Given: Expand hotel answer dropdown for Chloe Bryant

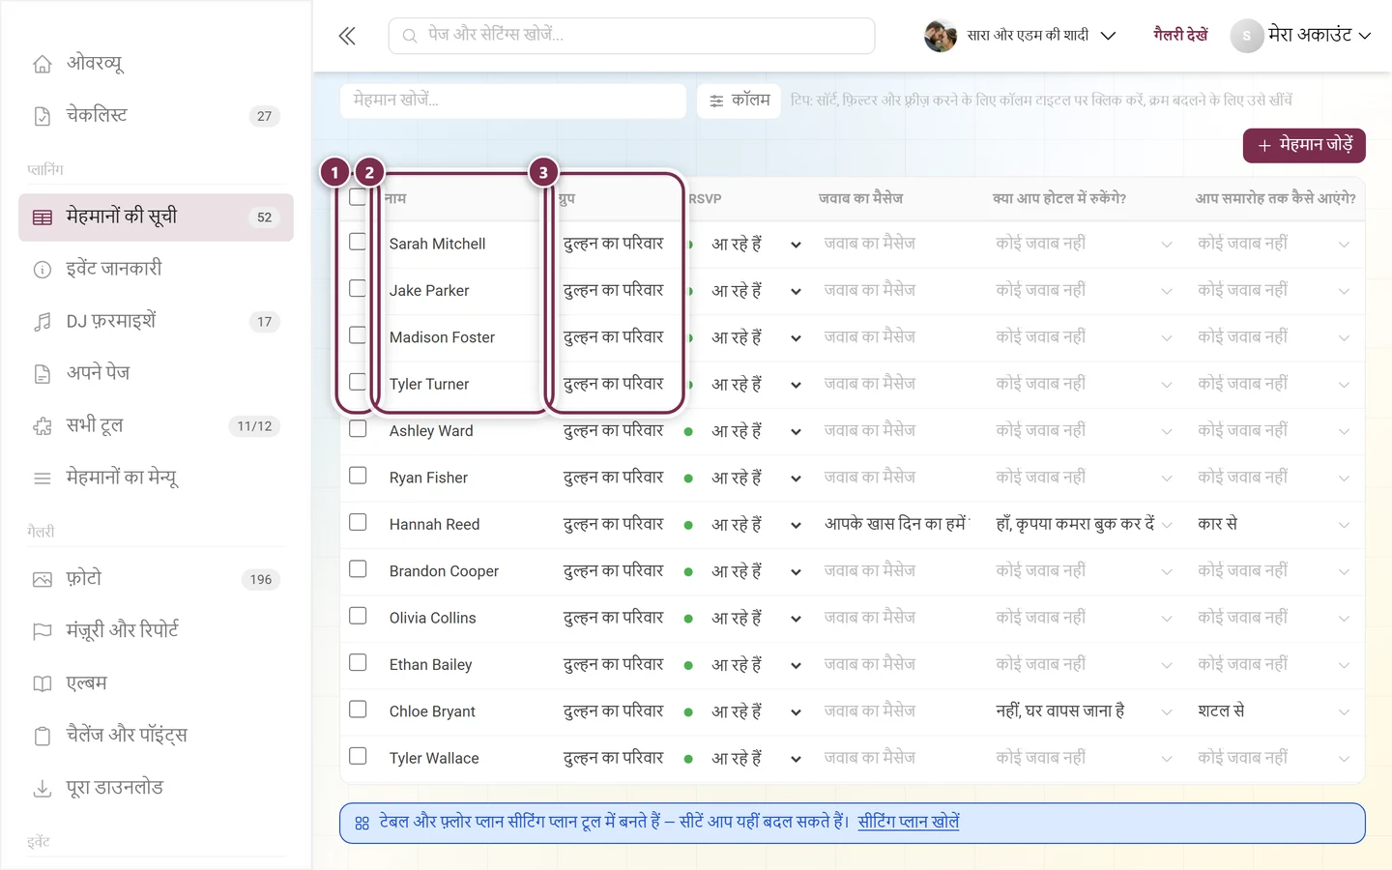Looking at the screenshot, I should [1167, 712].
